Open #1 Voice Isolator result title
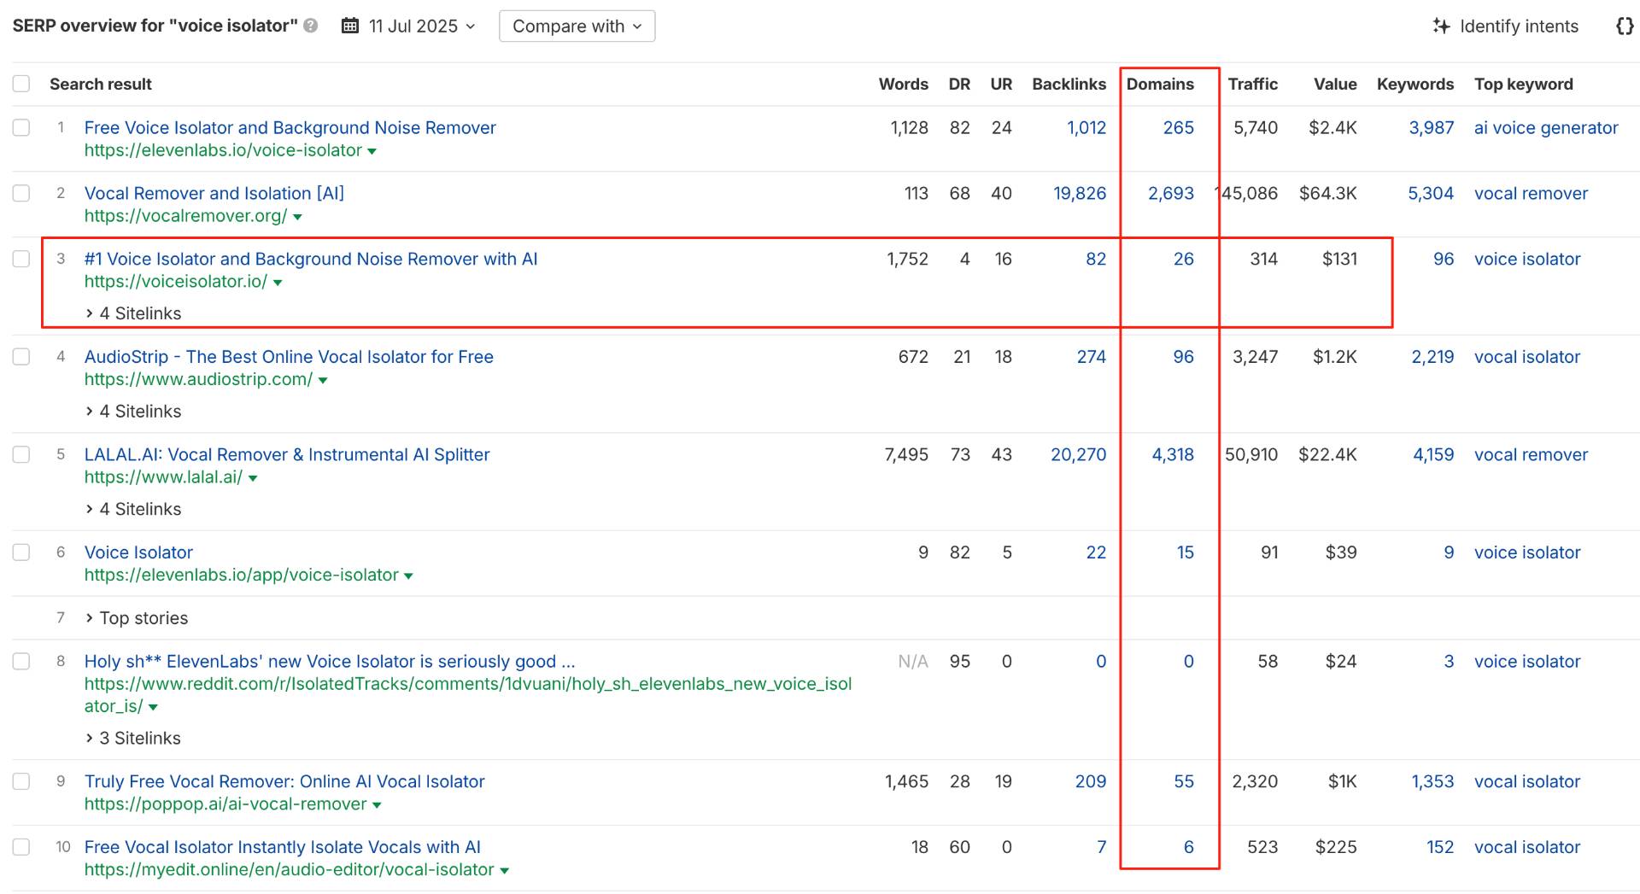This screenshot has width=1640, height=894. click(311, 259)
